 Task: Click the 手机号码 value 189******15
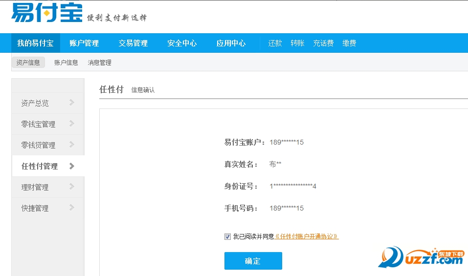tap(287, 208)
